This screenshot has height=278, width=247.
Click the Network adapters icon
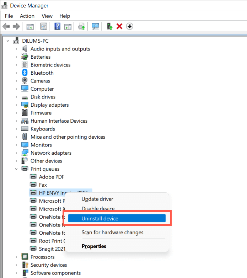coord(25,153)
